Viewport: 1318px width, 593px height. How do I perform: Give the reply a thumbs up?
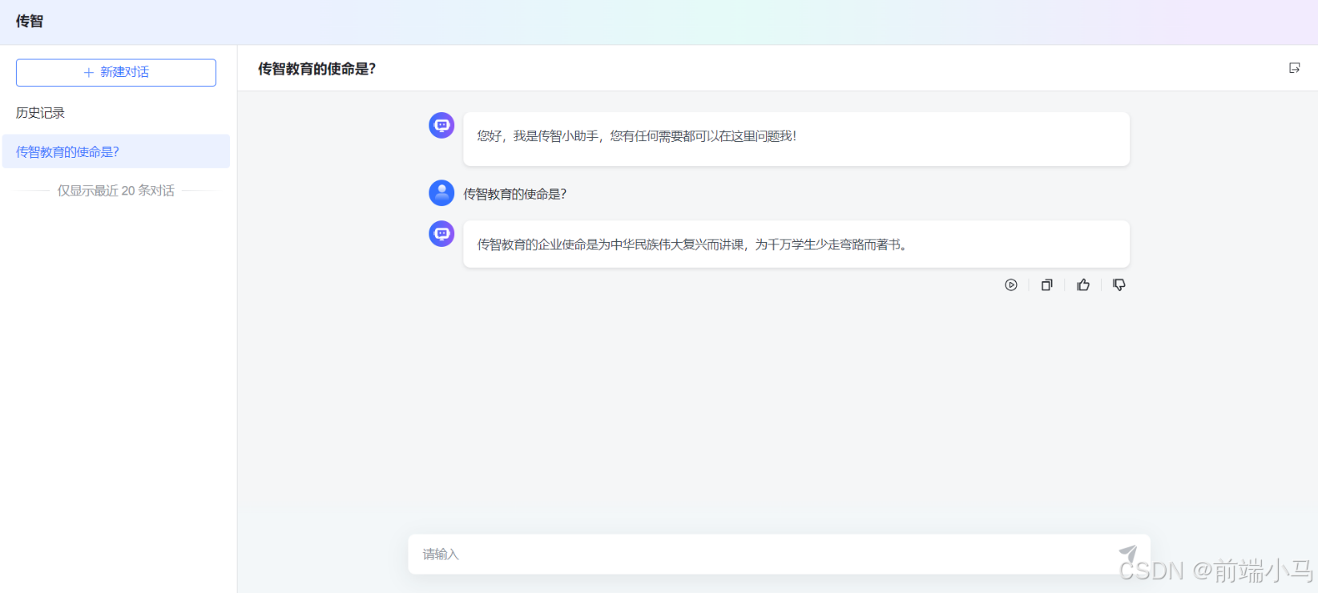coord(1083,284)
